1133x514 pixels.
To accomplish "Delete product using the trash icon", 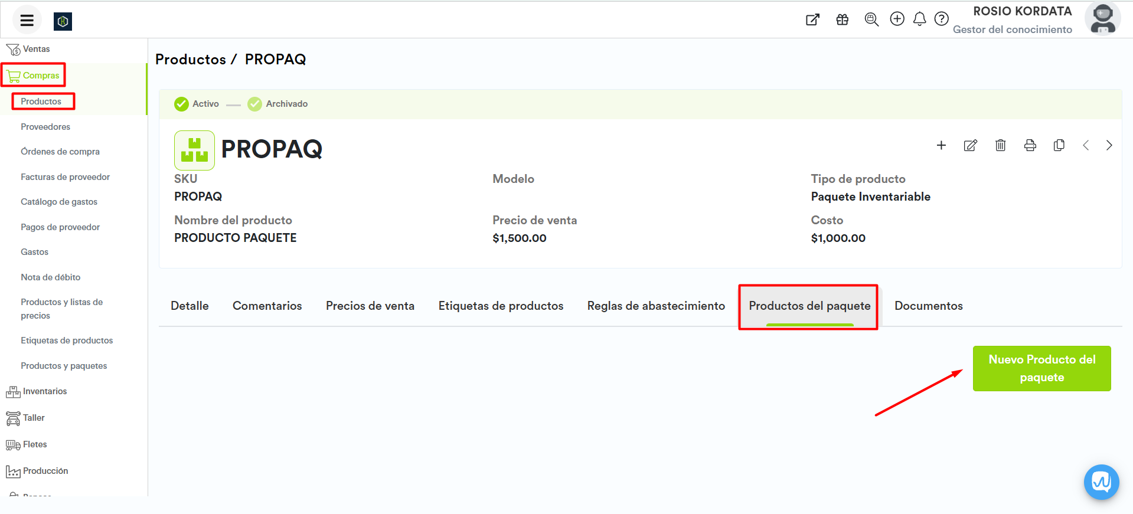I will click(x=1000, y=146).
